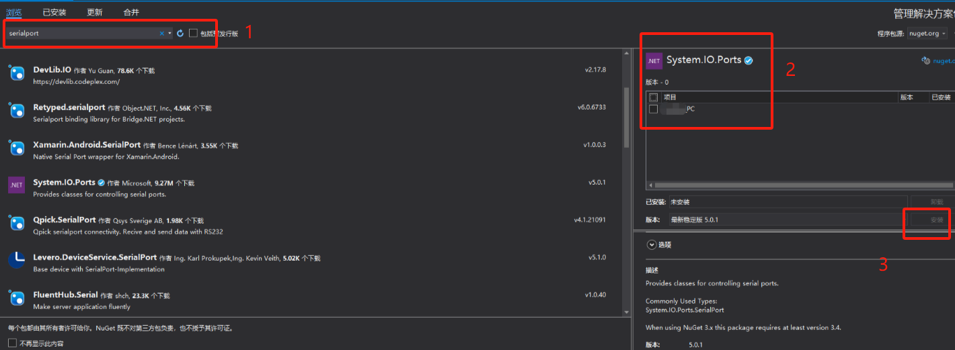This screenshot has width=955, height=350.
Task: Check the project row ending in .PC
Action: [653, 109]
